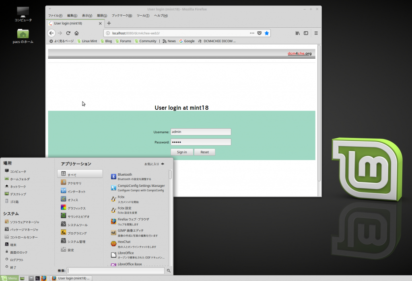Open the Community bookmark
Image resolution: width=412 pixels, height=281 pixels.
[145, 41]
